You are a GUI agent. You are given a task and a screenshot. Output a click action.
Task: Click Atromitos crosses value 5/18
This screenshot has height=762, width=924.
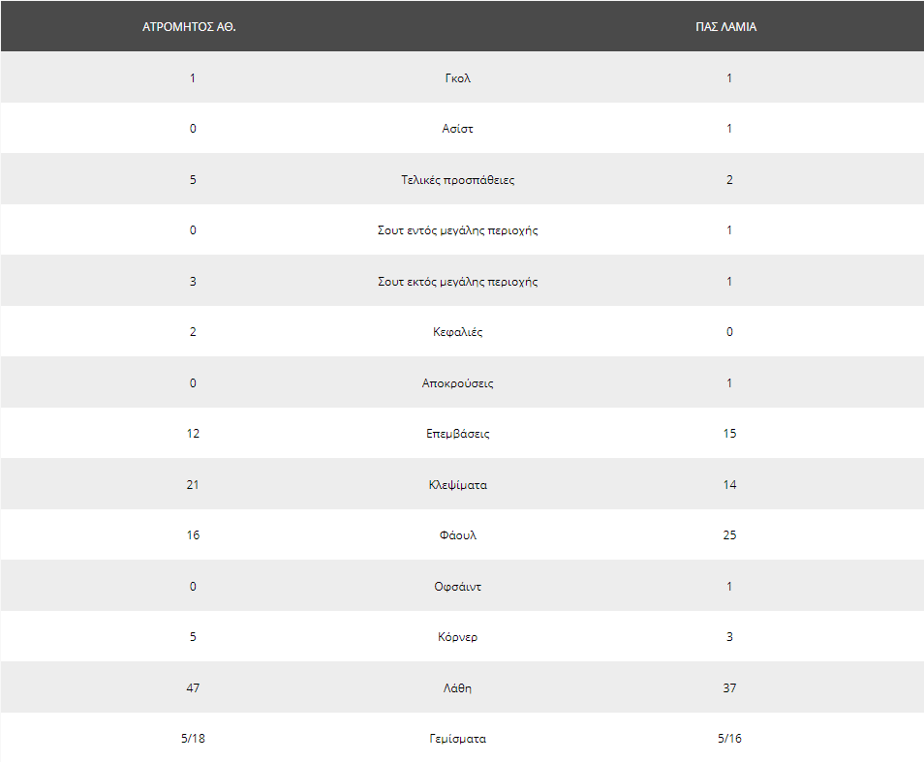(x=193, y=739)
